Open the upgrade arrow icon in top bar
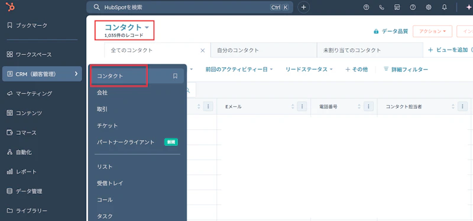The width and height of the screenshot is (473, 221). (x=366, y=8)
